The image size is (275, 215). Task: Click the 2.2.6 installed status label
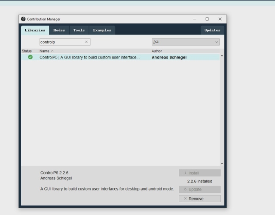click(x=200, y=181)
